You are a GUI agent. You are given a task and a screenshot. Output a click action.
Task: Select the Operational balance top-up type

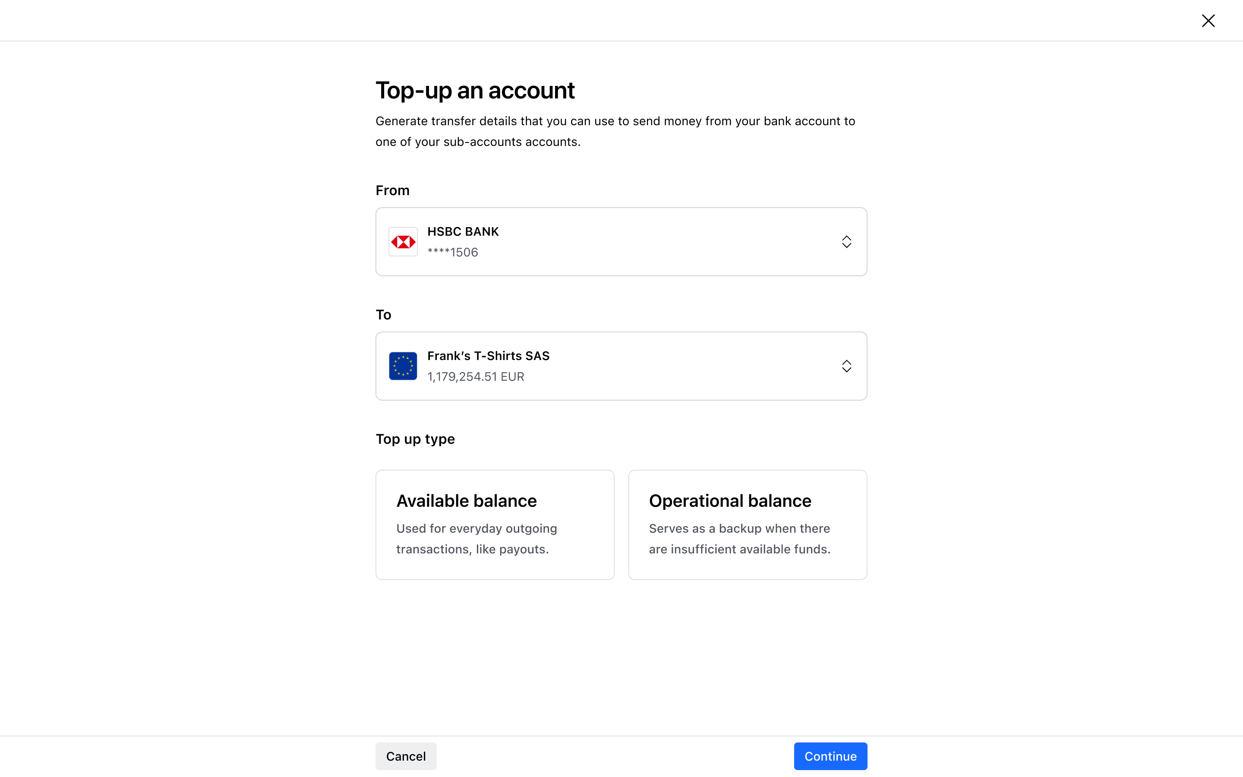point(748,524)
